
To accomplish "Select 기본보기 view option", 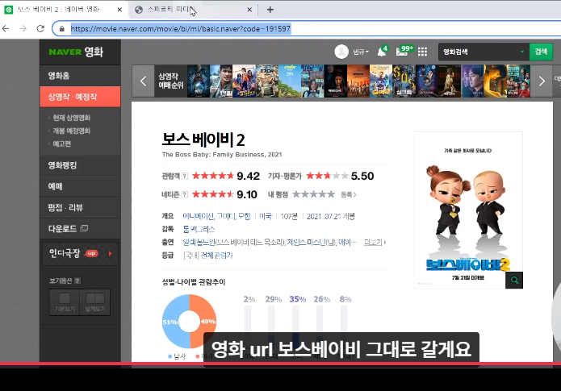I will point(65,302).
